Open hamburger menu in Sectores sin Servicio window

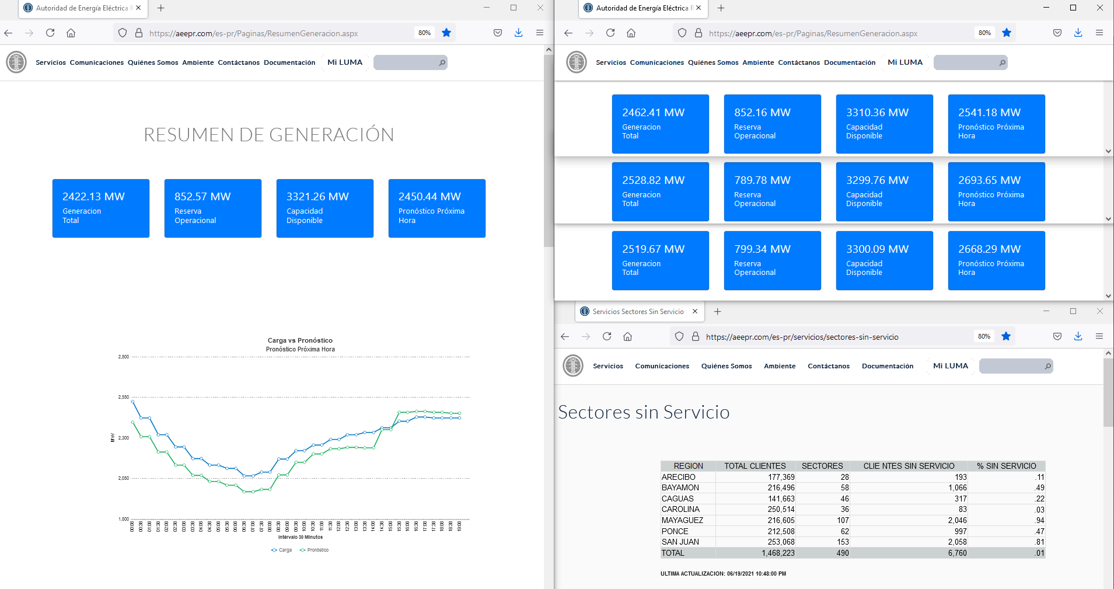coord(1099,336)
